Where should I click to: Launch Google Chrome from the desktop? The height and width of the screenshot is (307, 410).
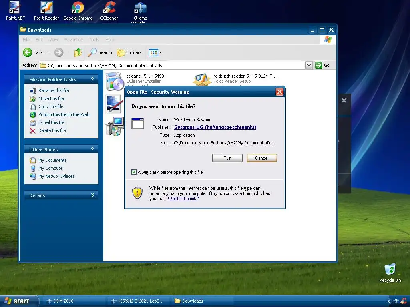coord(78,10)
